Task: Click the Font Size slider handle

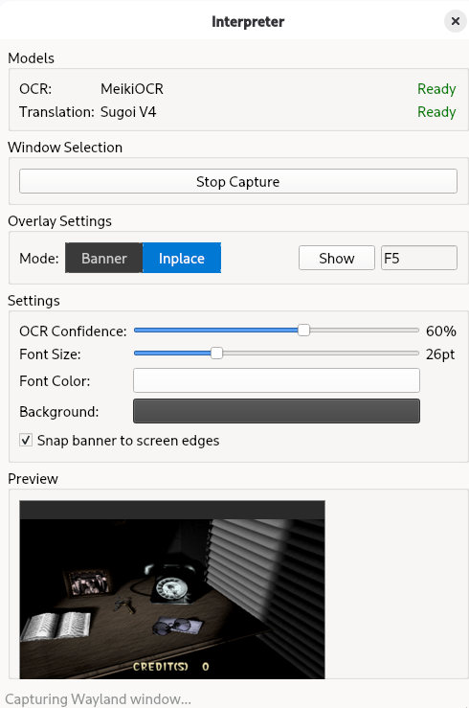Action: 216,354
